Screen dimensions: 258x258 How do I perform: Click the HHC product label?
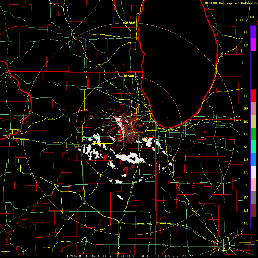click(252, 17)
